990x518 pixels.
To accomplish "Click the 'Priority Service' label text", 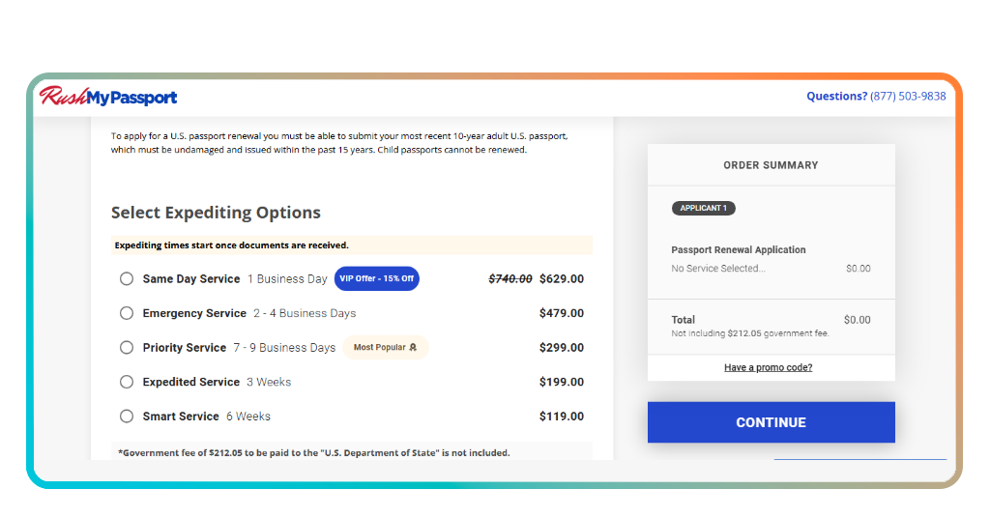I will pos(185,348).
